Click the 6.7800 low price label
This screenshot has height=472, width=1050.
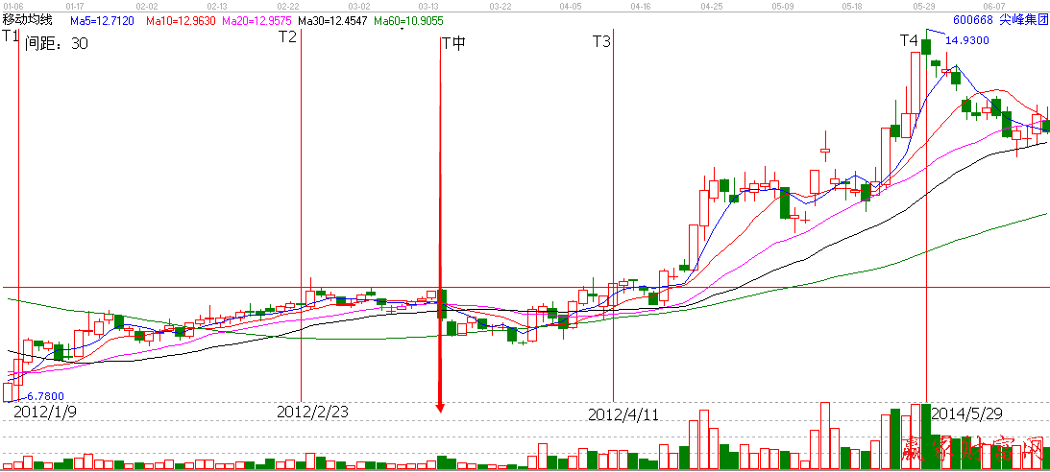(x=44, y=395)
